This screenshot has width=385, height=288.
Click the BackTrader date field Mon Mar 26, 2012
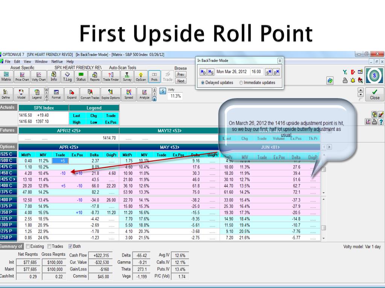point(232,72)
